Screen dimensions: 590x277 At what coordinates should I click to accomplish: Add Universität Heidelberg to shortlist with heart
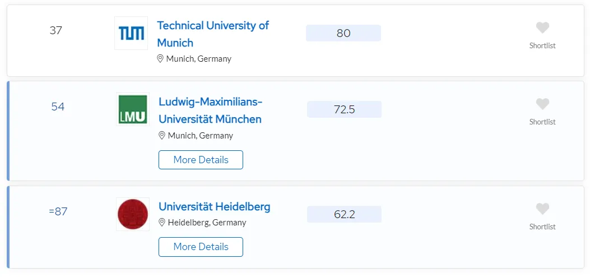click(542, 209)
